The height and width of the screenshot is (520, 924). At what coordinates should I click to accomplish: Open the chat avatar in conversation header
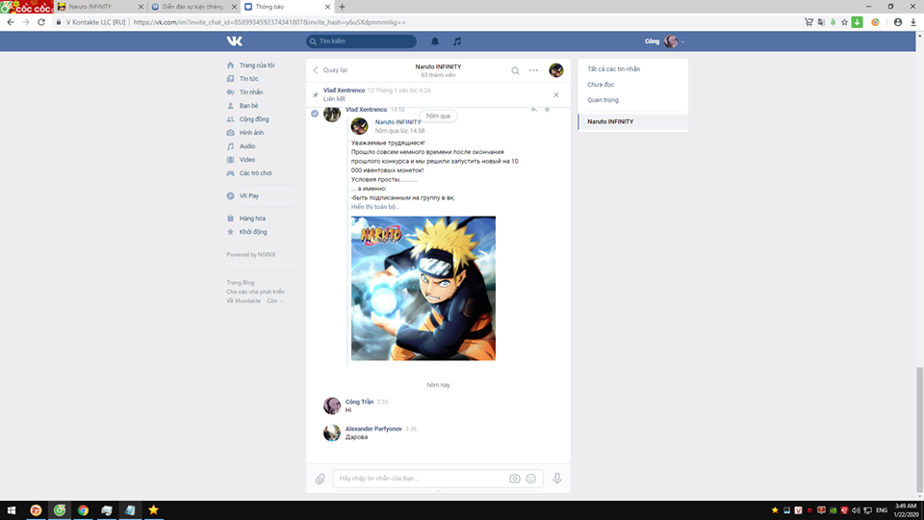pos(556,70)
